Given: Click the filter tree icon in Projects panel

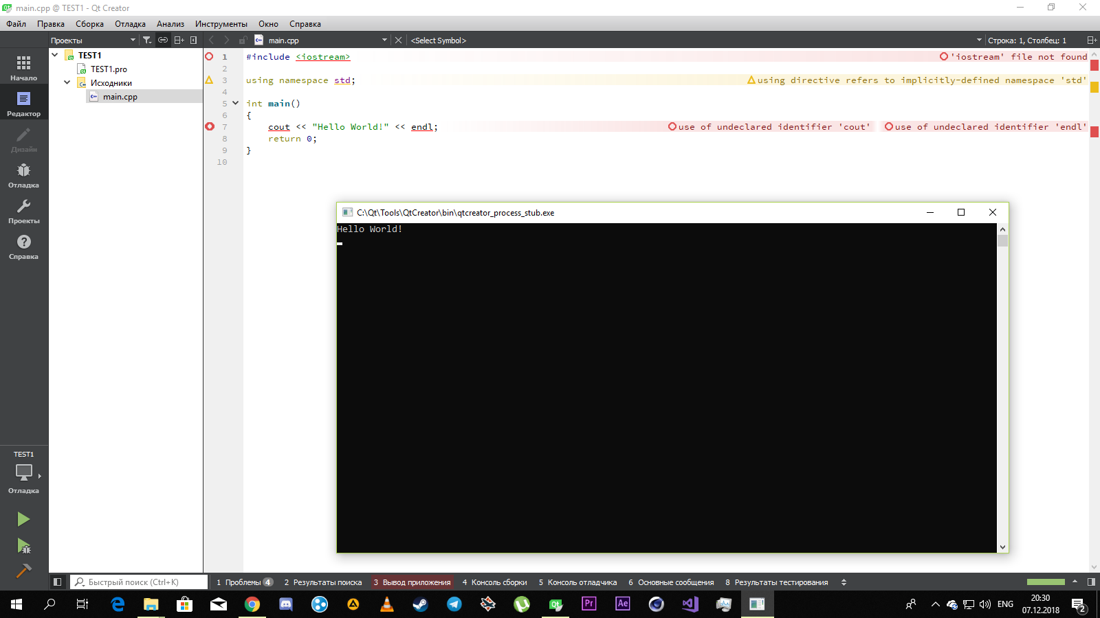Looking at the screenshot, I should tap(147, 41).
